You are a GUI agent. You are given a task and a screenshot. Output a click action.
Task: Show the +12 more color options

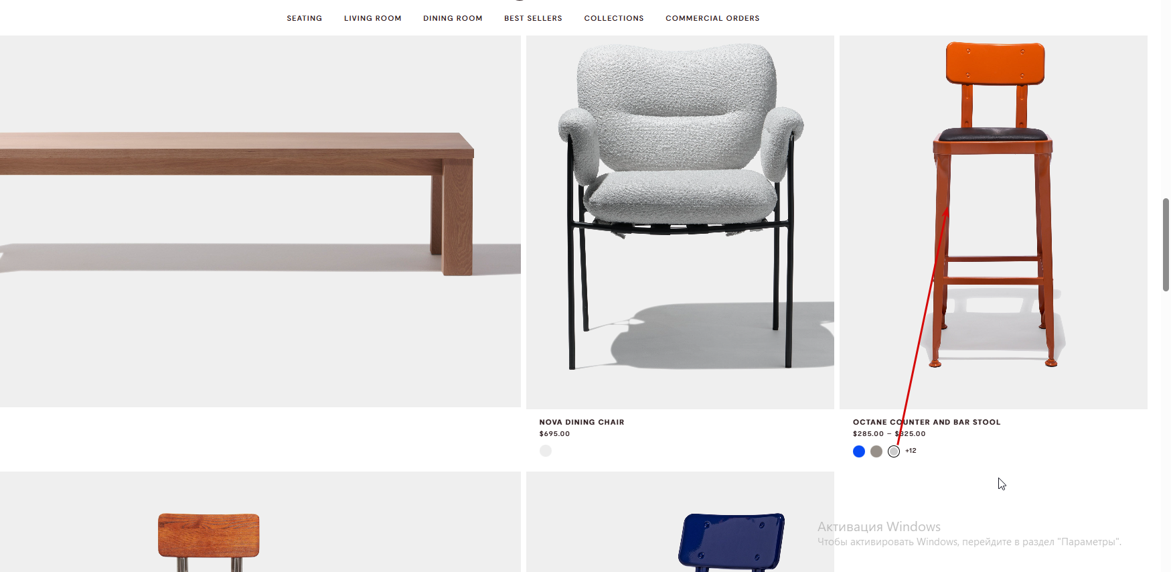pyautogui.click(x=911, y=451)
